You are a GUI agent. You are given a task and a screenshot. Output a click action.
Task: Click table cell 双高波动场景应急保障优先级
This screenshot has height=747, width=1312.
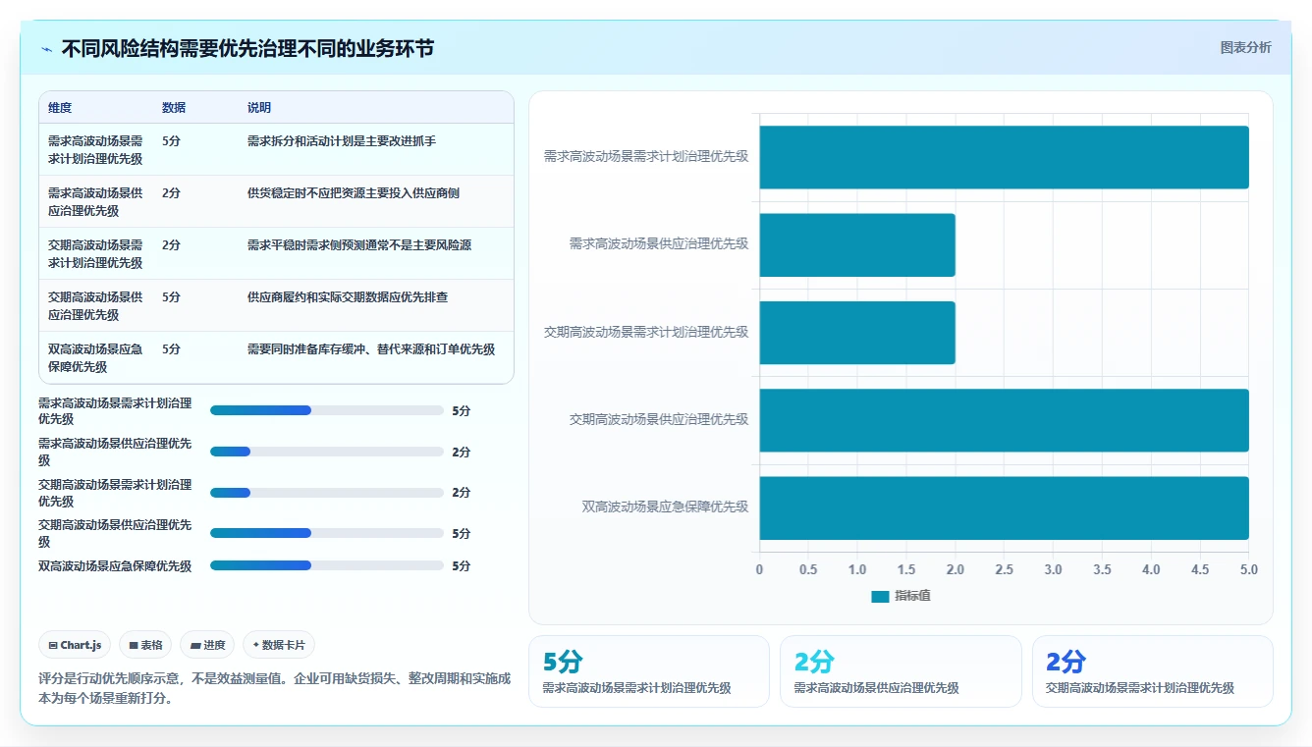(x=95, y=358)
